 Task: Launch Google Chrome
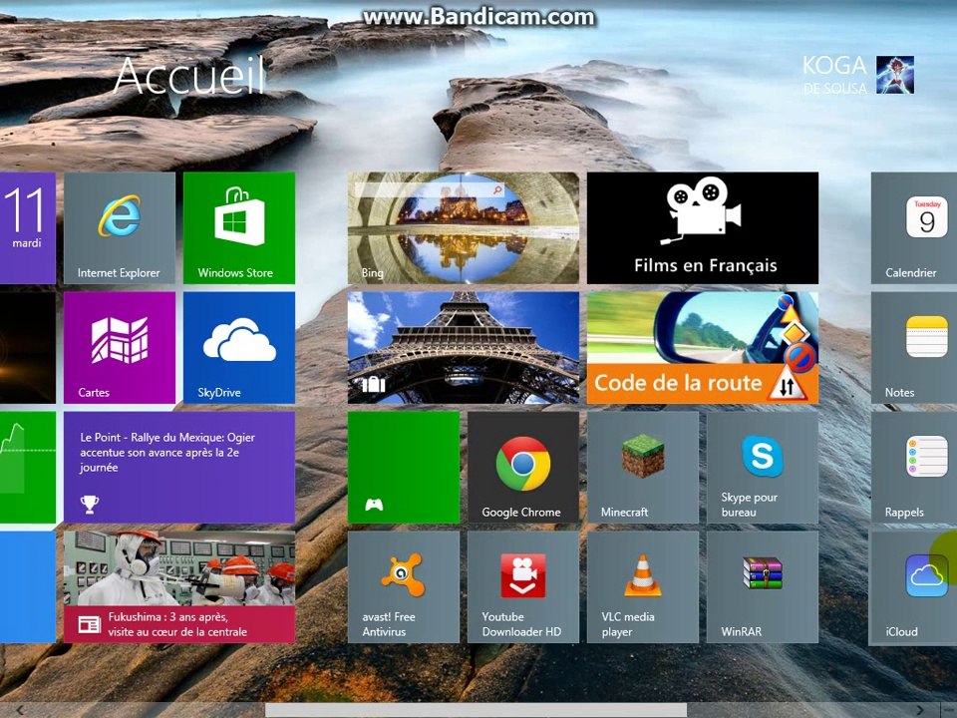click(x=523, y=467)
